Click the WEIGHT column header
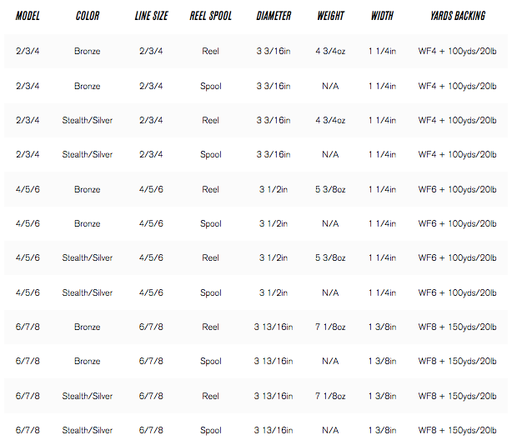Viewport: 512px width, 445px height. tap(330, 16)
